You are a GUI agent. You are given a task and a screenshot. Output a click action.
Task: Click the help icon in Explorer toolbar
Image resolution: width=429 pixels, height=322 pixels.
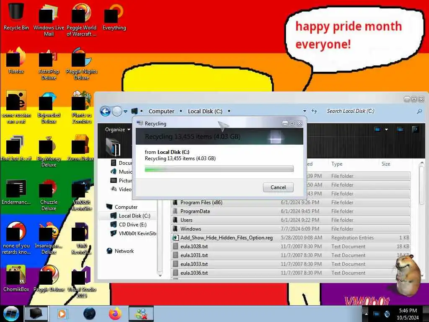click(415, 130)
